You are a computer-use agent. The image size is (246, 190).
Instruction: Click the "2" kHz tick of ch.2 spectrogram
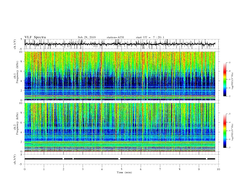coord(22,142)
